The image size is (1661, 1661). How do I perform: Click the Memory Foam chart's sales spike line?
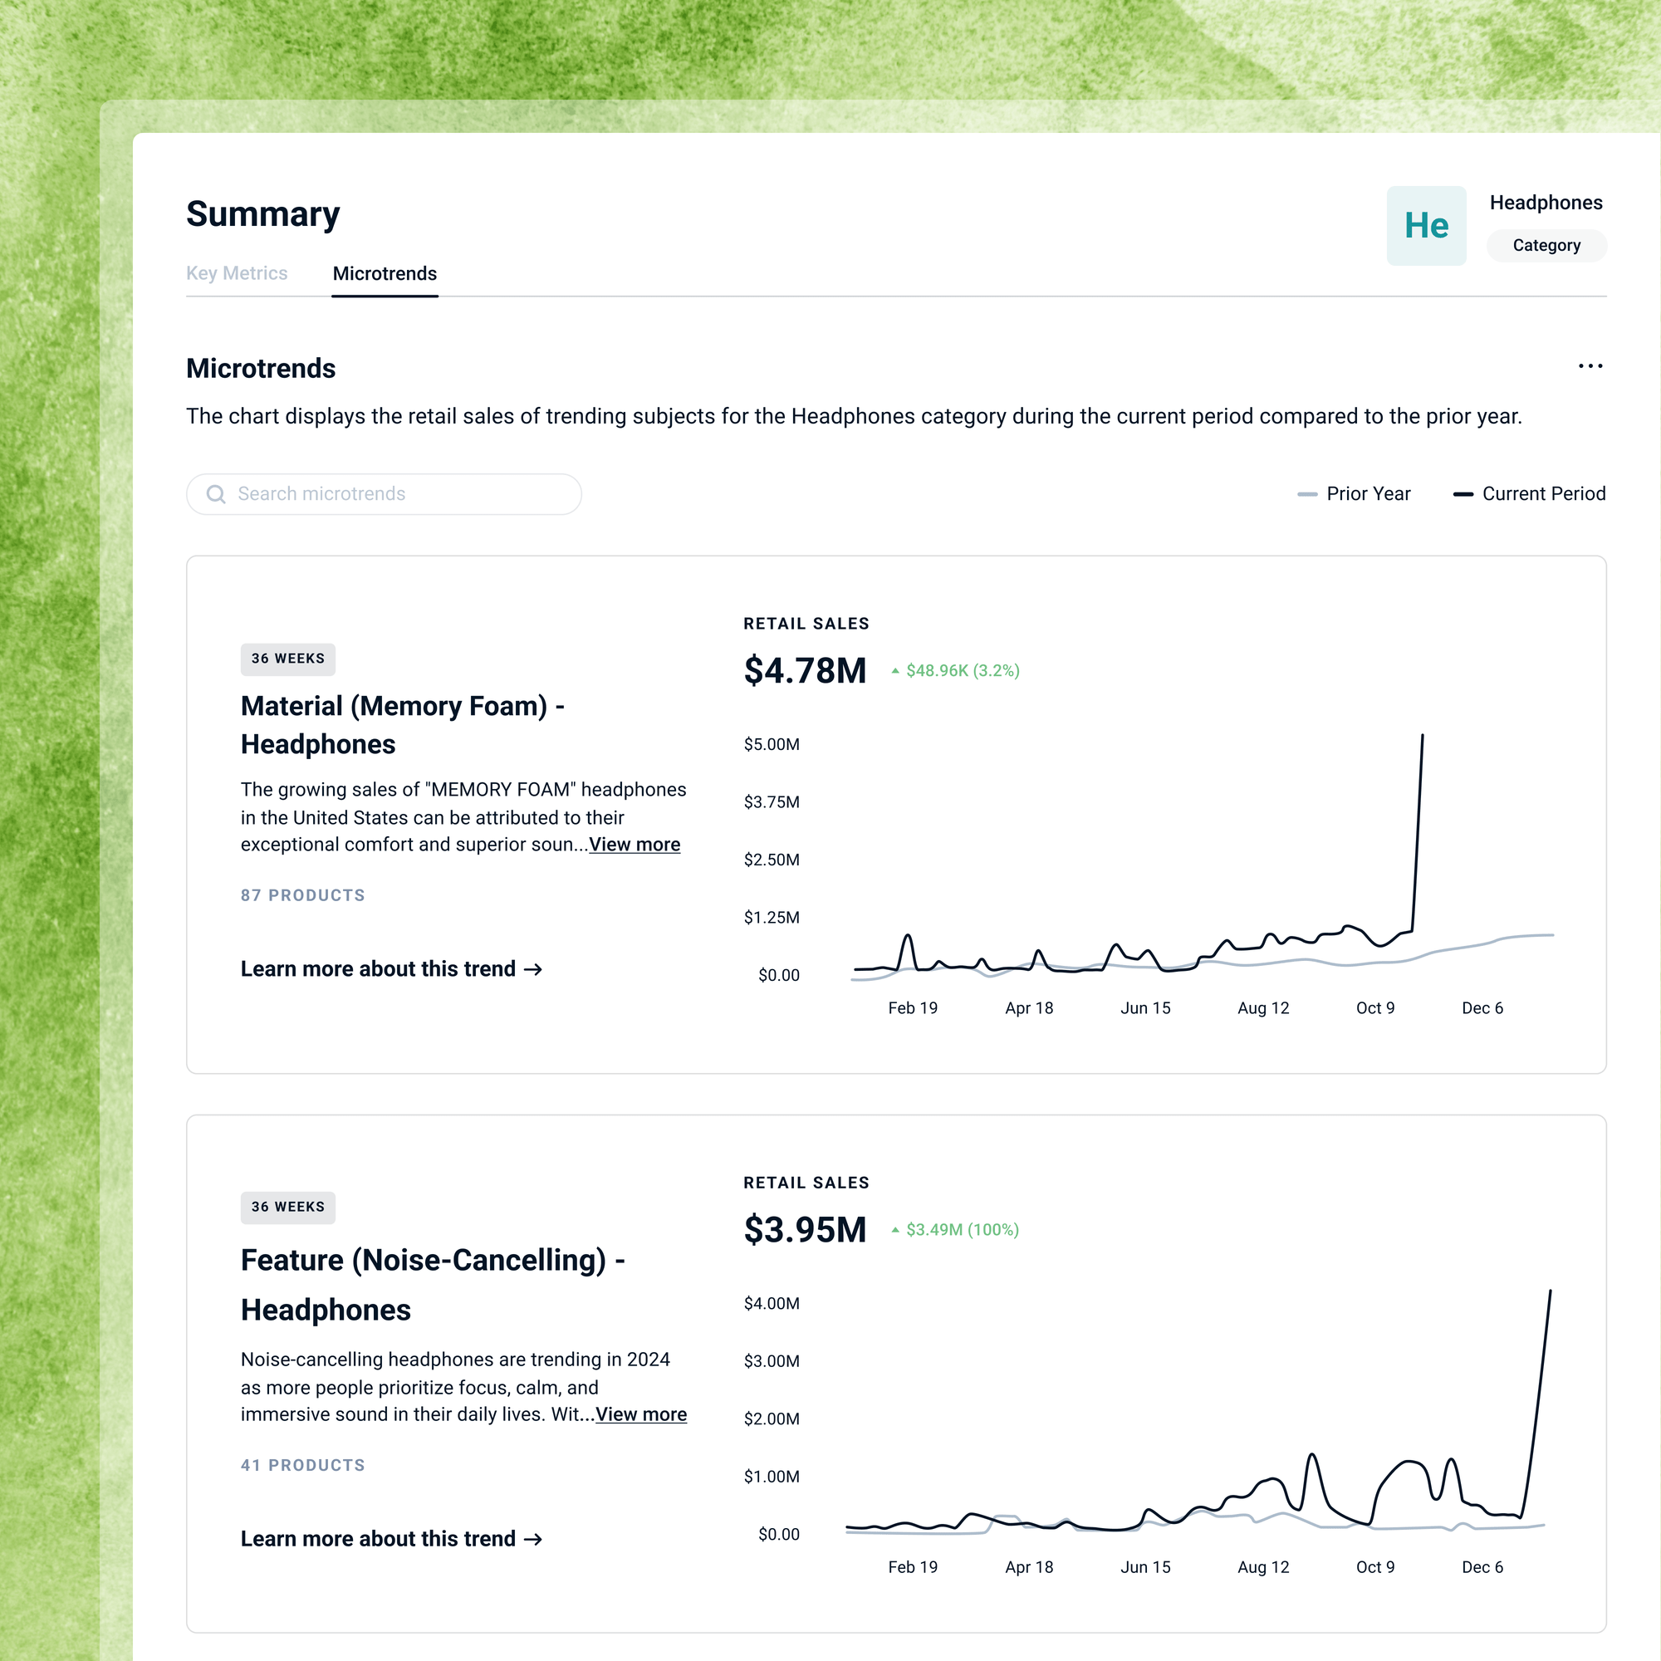(1418, 834)
